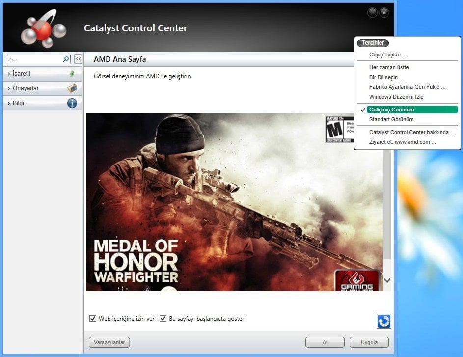Click the AMD Ana Sayfa heading
The image size is (463, 357).
pos(120,59)
